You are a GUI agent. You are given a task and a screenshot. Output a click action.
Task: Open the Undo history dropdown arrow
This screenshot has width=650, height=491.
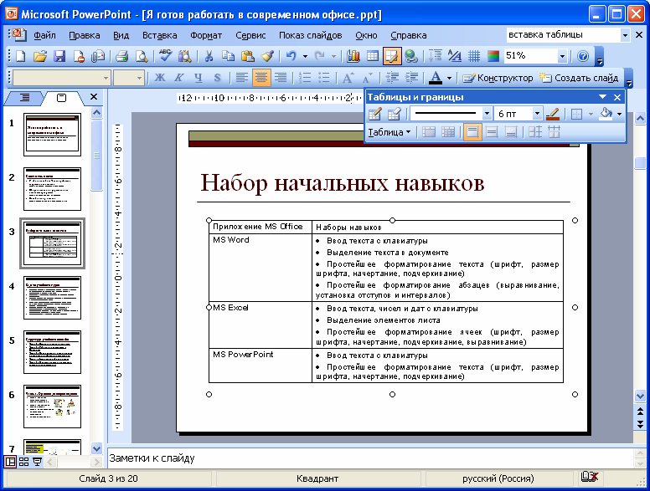pos(305,56)
